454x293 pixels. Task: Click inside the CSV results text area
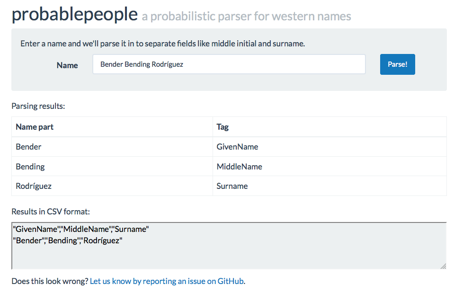(229, 246)
